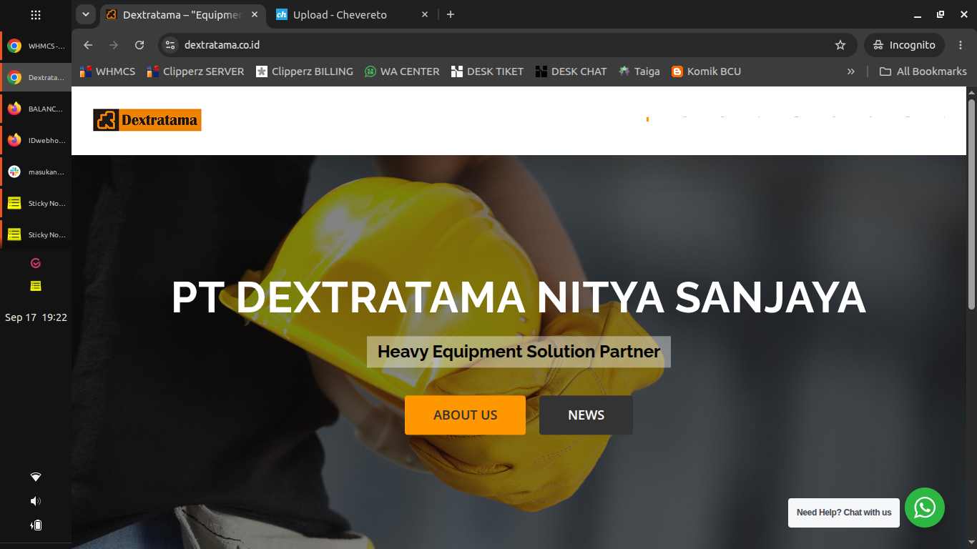Bookmark this page with the star icon
Screen dimensions: 977x549
pos(840,45)
